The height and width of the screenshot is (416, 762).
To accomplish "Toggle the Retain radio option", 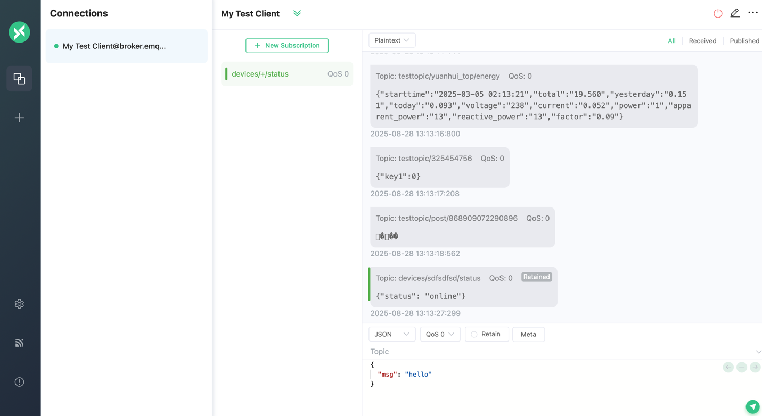I will 486,334.
